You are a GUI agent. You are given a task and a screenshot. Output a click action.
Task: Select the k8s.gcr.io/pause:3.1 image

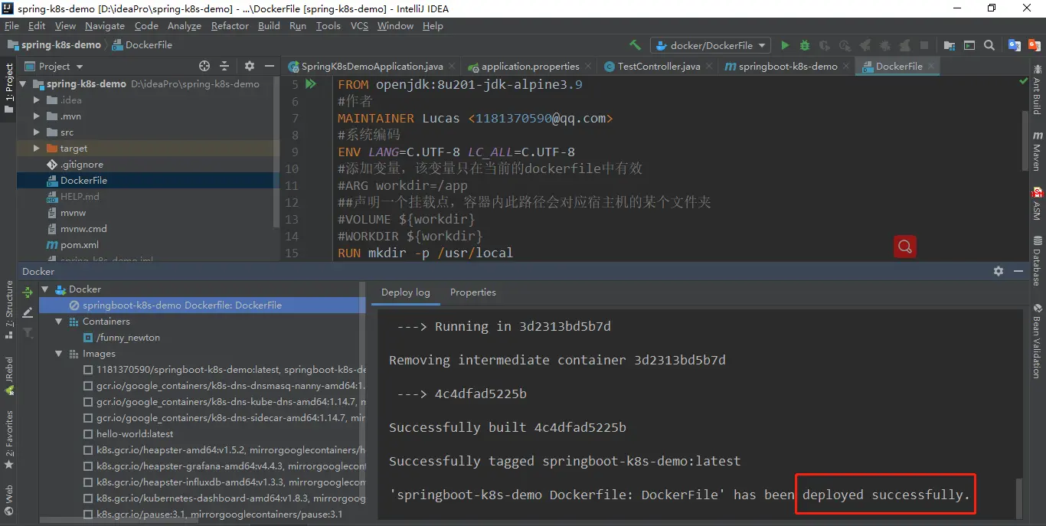(x=219, y=514)
